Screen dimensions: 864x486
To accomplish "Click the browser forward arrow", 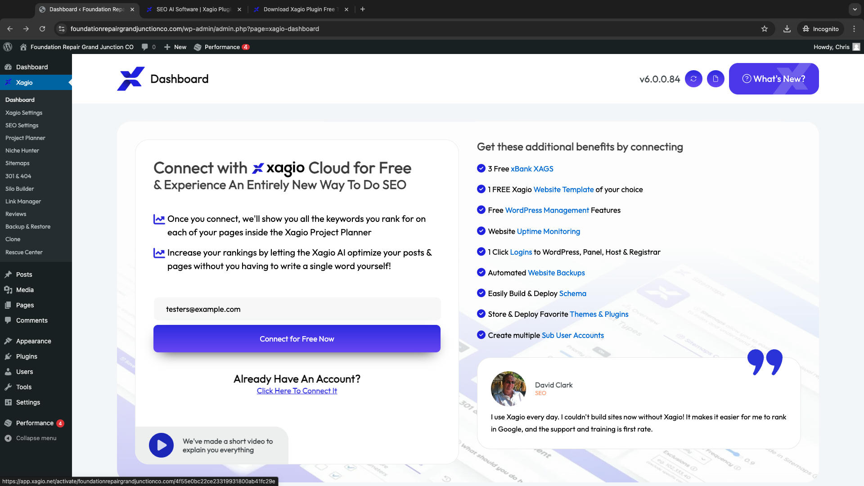I will coord(26,29).
